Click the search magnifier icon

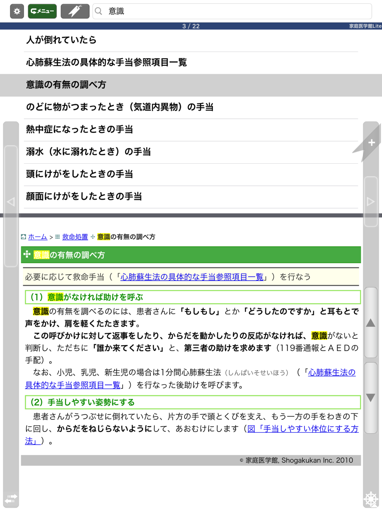(x=99, y=11)
